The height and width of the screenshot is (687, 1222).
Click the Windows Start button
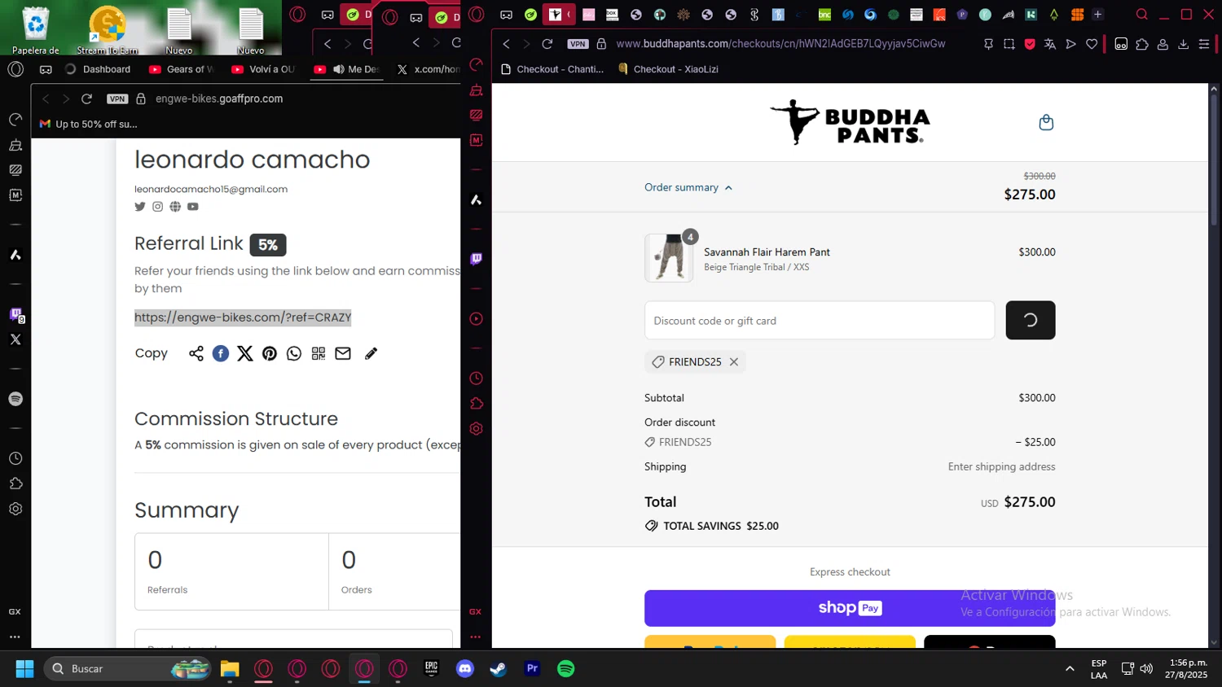point(24,669)
